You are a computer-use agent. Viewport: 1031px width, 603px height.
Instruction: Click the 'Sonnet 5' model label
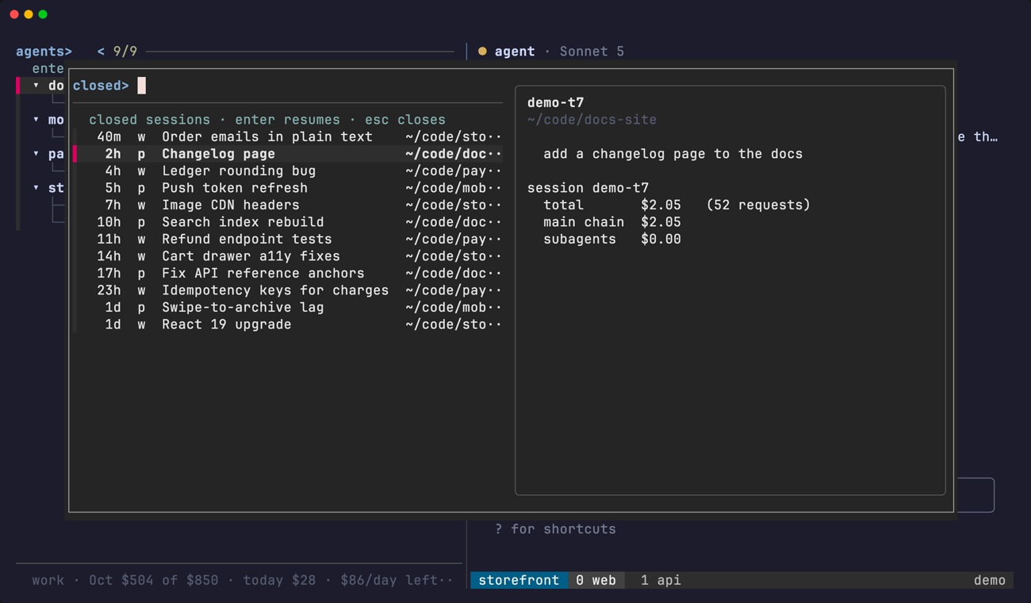coord(592,52)
